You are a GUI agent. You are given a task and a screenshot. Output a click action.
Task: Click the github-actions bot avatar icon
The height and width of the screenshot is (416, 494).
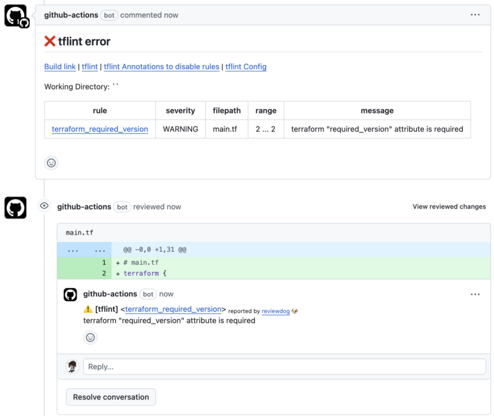click(x=14, y=15)
